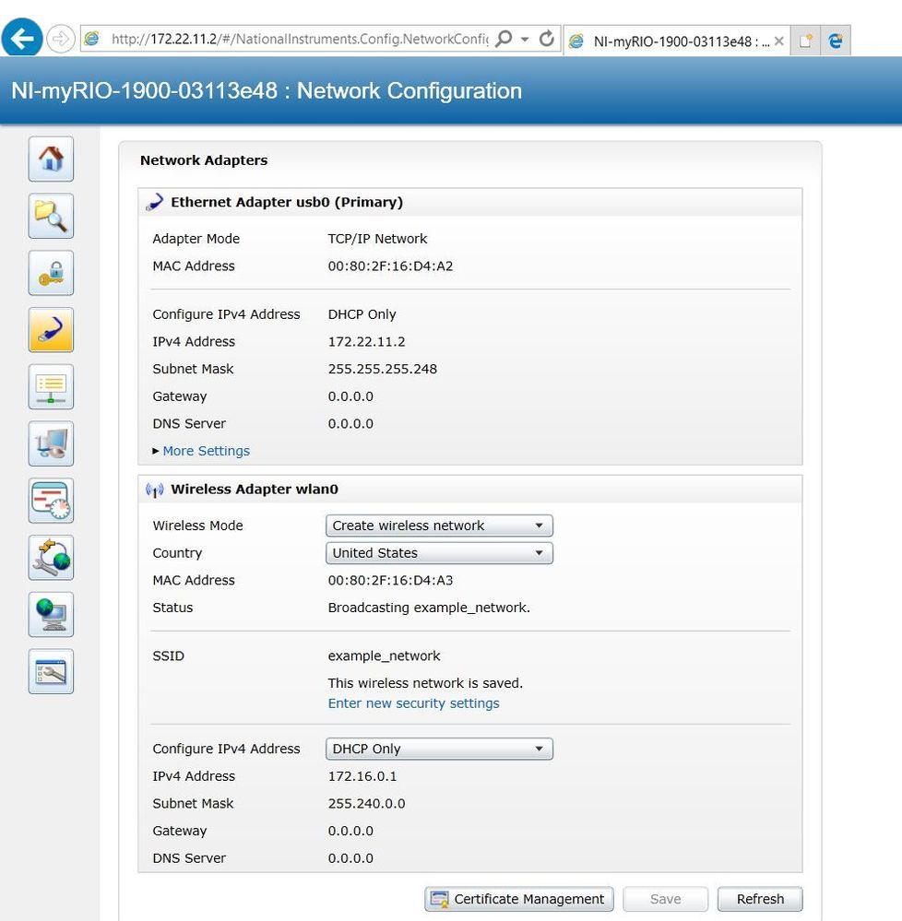Close the NI-myRIO browser tab
Image resolution: width=902 pixels, height=921 pixels.
pyautogui.click(x=779, y=41)
